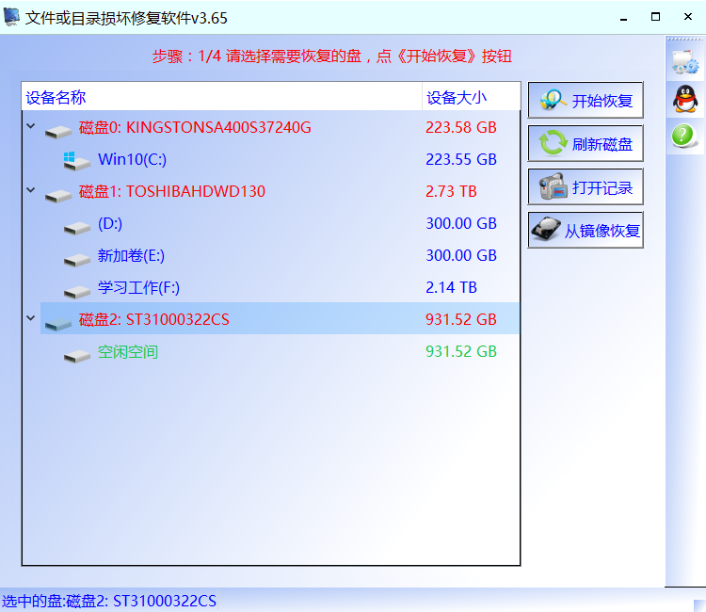The height and width of the screenshot is (612, 706).
Task: Click the drive icon beside Win10(C:)
Action: pyautogui.click(x=76, y=161)
